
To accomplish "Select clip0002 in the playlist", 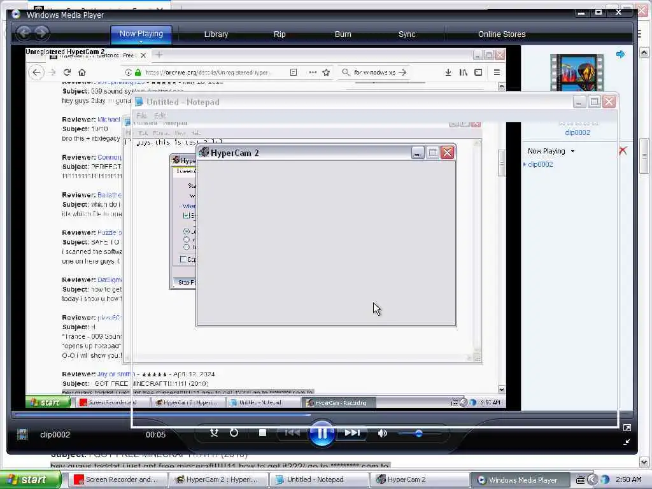I will (540, 164).
